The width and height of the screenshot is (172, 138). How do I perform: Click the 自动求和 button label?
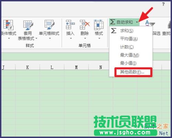[125, 22]
